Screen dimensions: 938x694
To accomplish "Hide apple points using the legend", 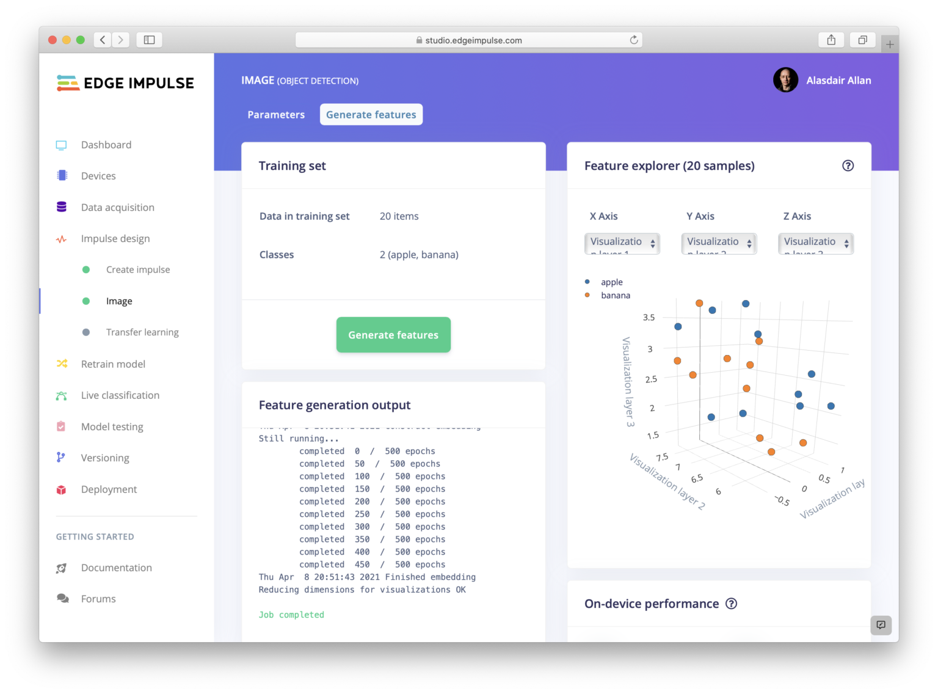I will point(610,282).
